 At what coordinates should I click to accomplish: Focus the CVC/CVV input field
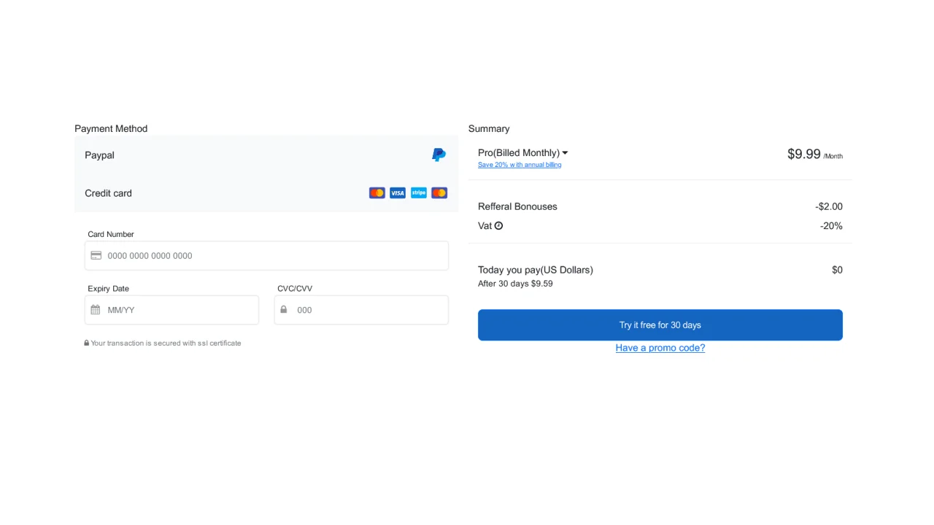361,310
